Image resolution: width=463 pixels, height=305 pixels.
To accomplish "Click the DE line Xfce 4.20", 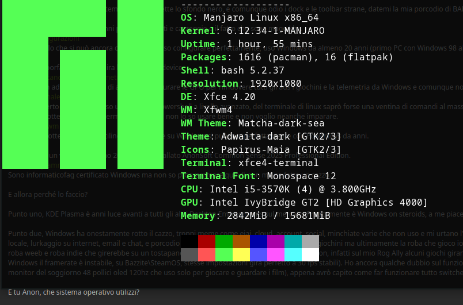I will click(218, 97).
